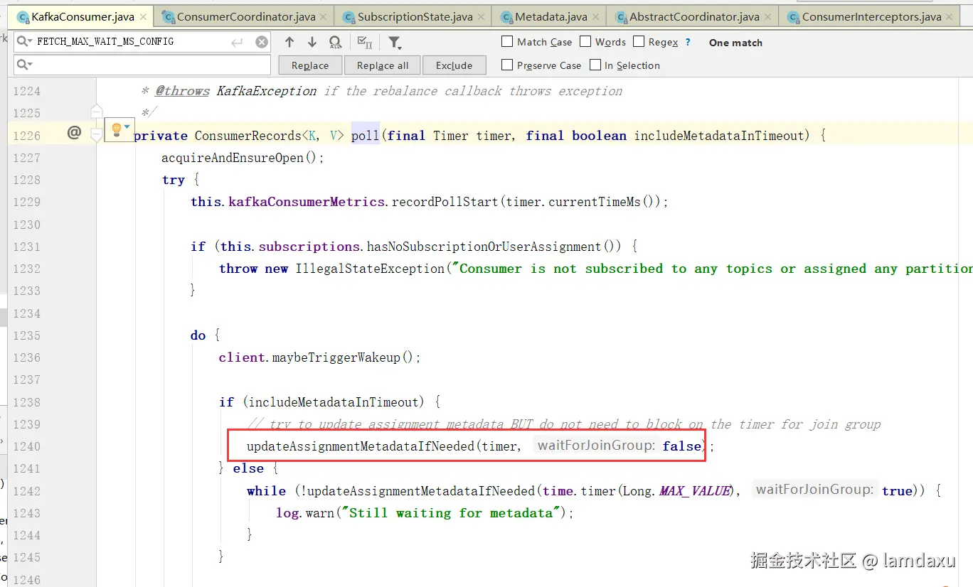The height and width of the screenshot is (587, 973).
Task: Click 'updateAssignmentMetadataIfNeeded' on line 1240
Action: tap(361, 446)
